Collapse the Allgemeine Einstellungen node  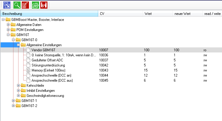pos(18,45)
